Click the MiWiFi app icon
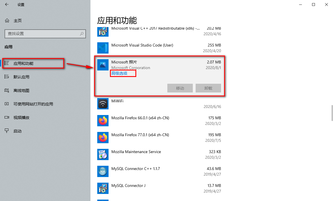This screenshot has width=333, height=201. [103, 104]
